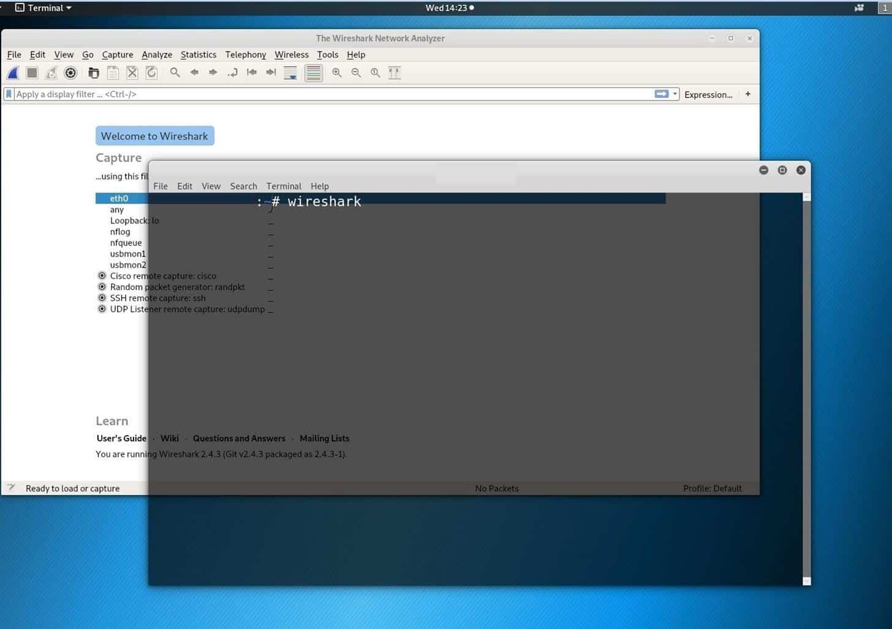
Task: Click 'No Packets' in the status bar
Action: 497,488
